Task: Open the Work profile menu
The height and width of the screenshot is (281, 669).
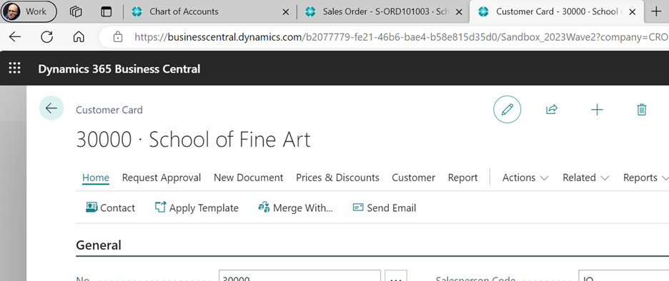Action: coord(29,11)
